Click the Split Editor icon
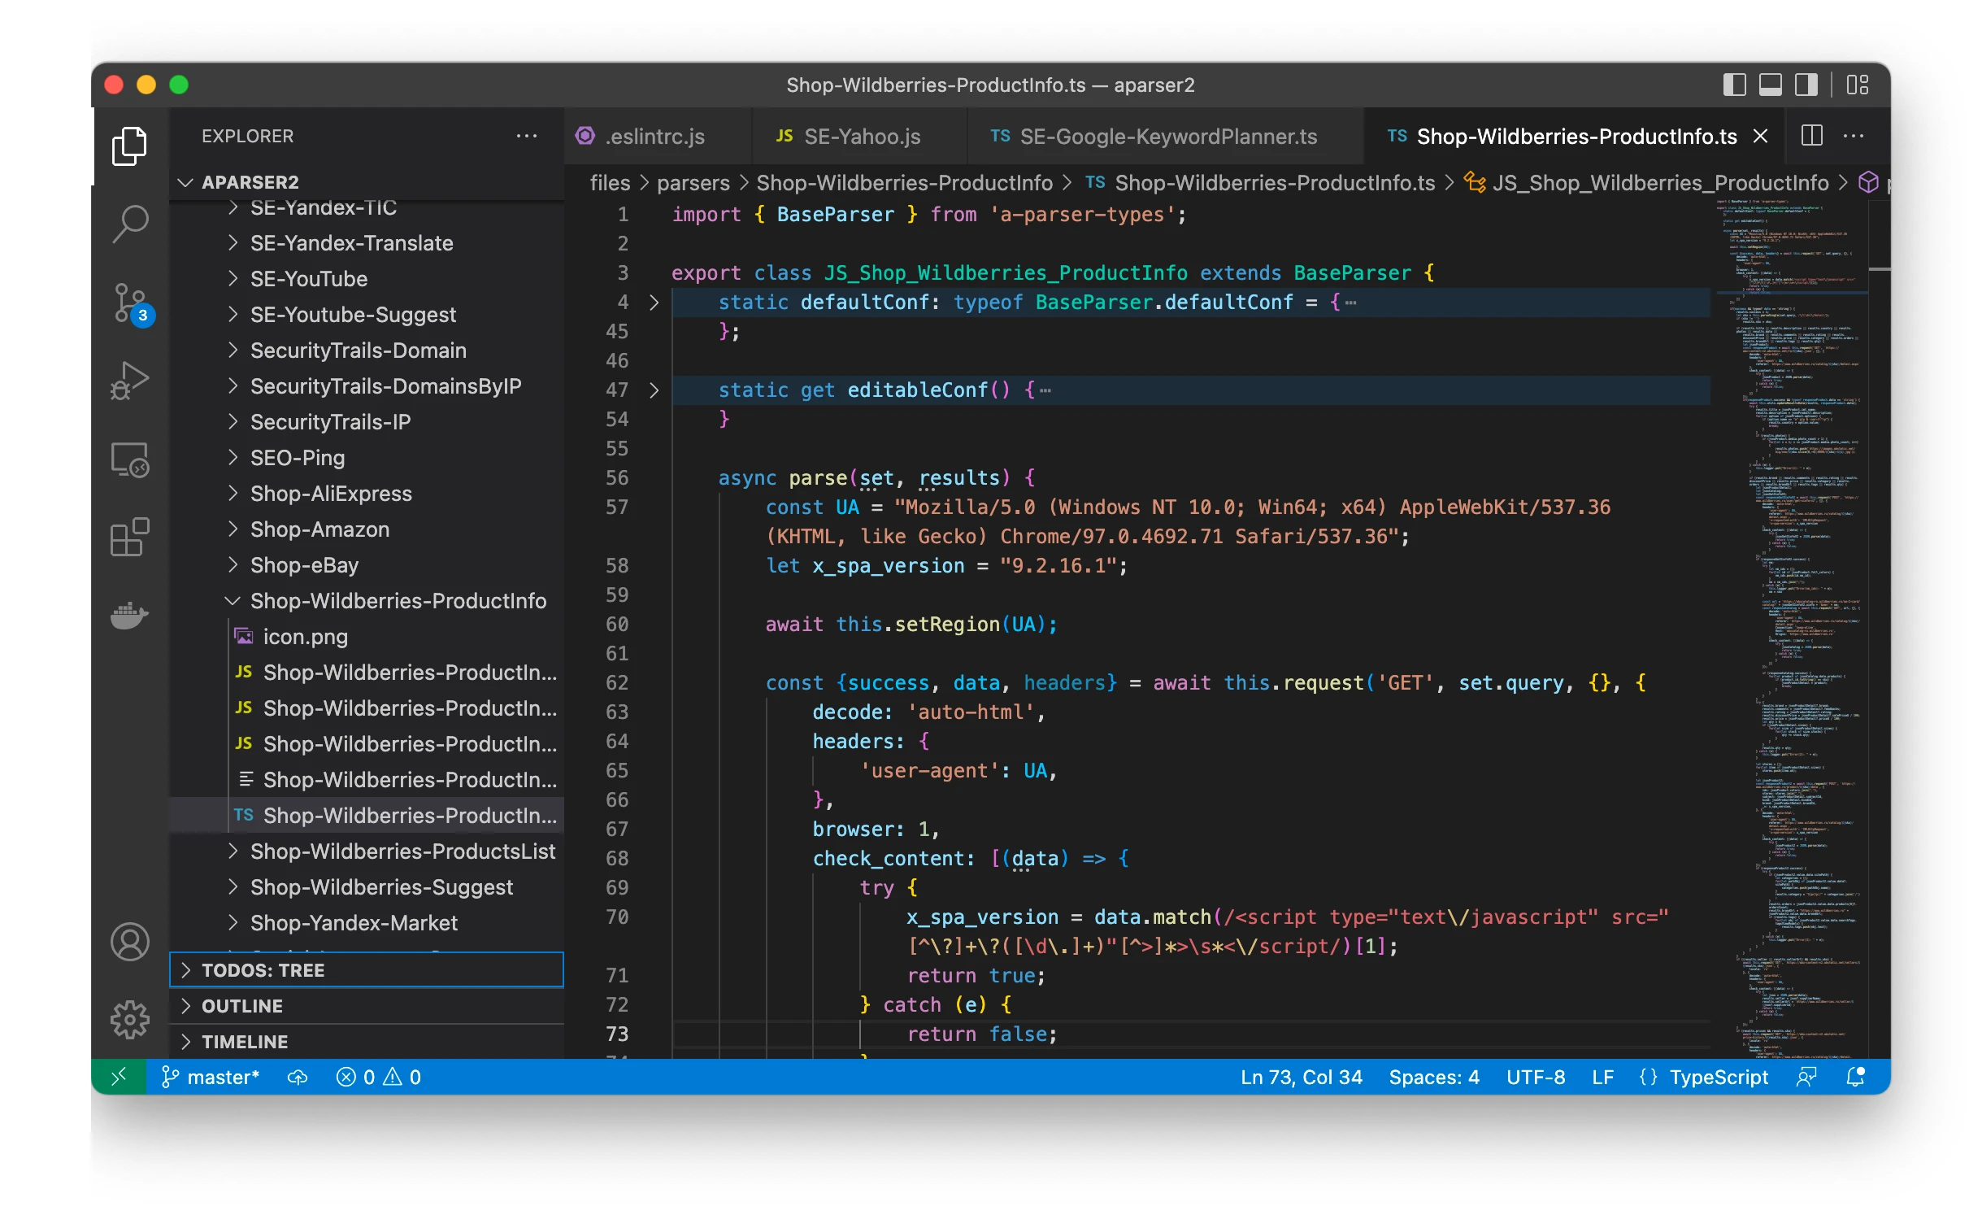 (1811, 136)
